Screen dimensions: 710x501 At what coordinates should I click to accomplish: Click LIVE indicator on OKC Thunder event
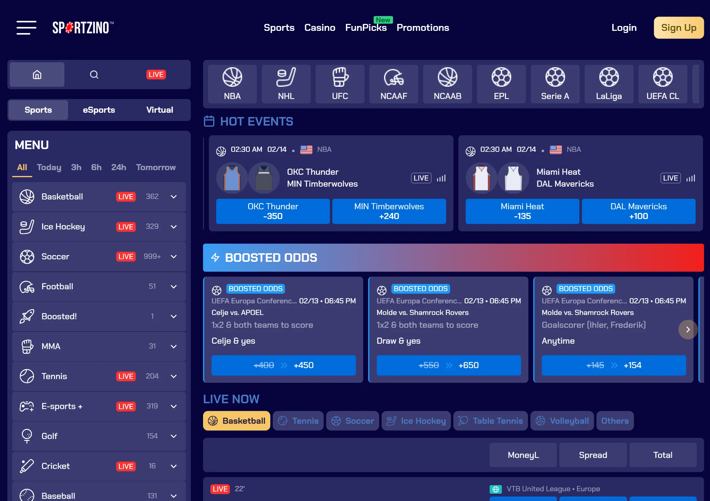421,178
